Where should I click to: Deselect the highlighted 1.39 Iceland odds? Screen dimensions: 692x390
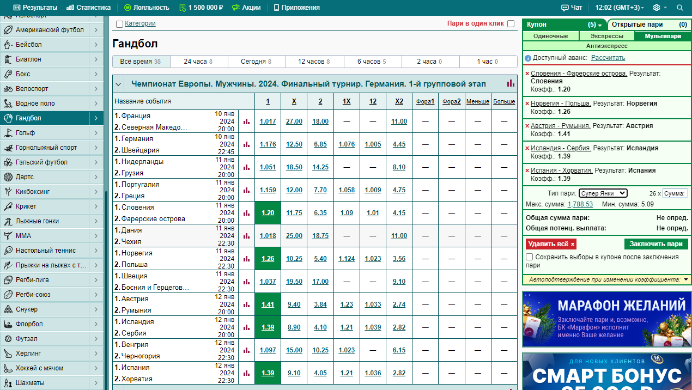268,327
